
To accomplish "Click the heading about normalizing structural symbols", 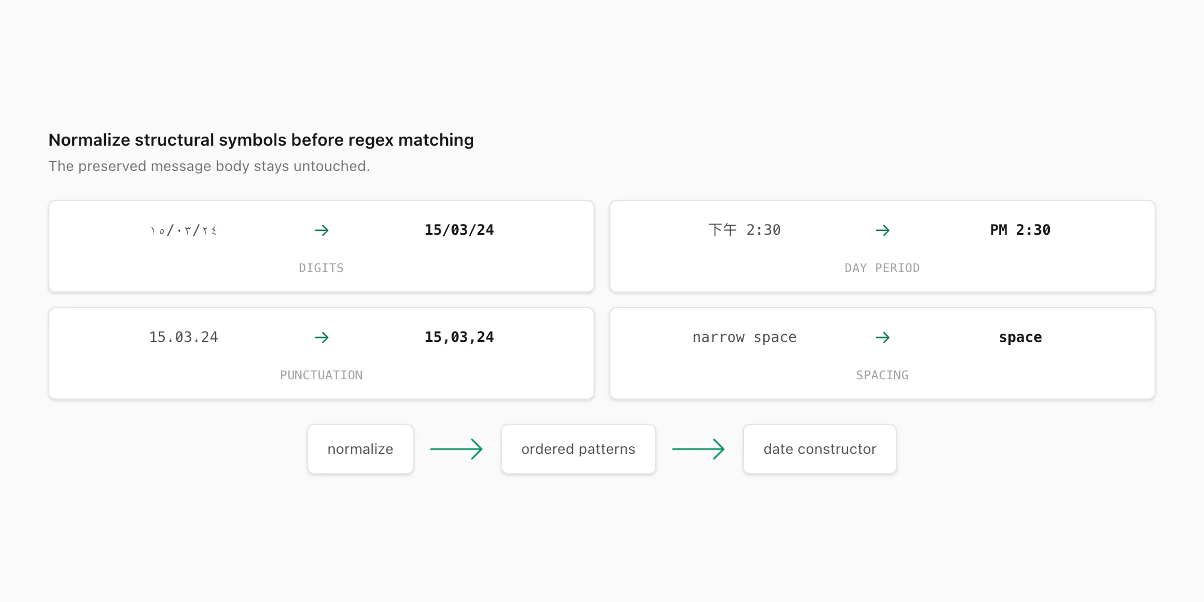I will tap(261, 140).
